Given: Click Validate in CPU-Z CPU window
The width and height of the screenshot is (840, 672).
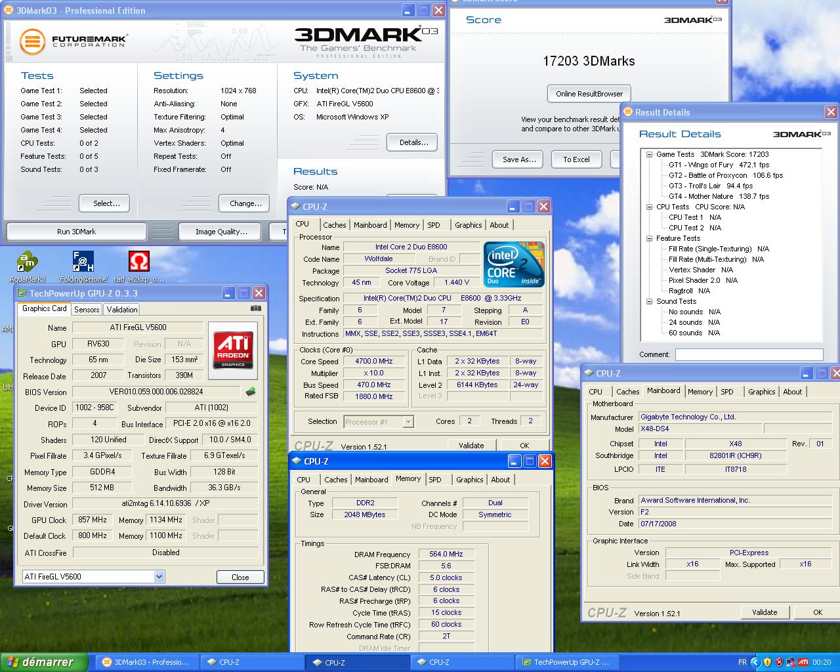Looking at the screenshot, I should 471,446.
